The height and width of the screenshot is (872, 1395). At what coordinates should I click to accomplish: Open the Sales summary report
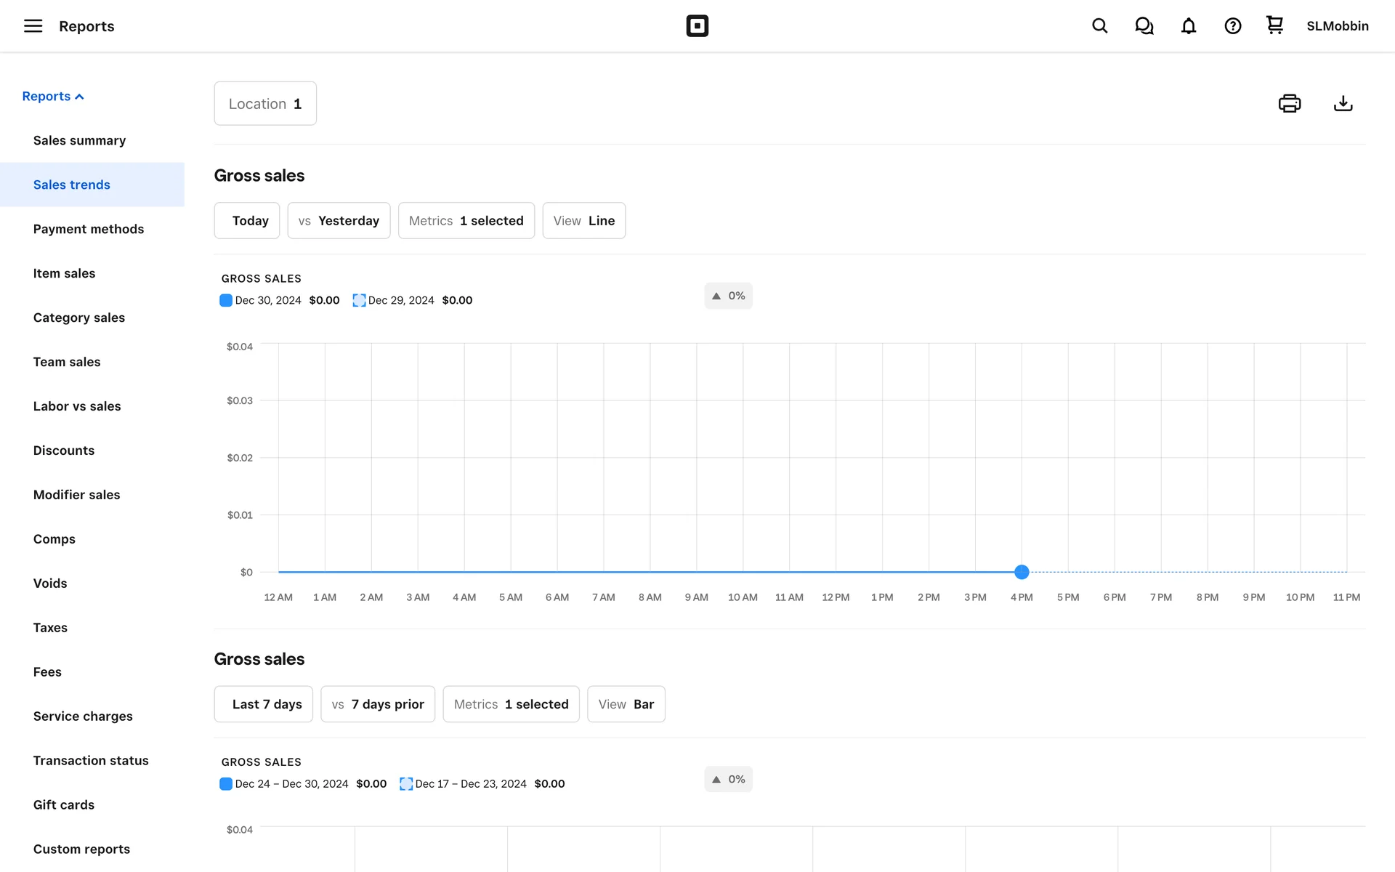[79, 140]
